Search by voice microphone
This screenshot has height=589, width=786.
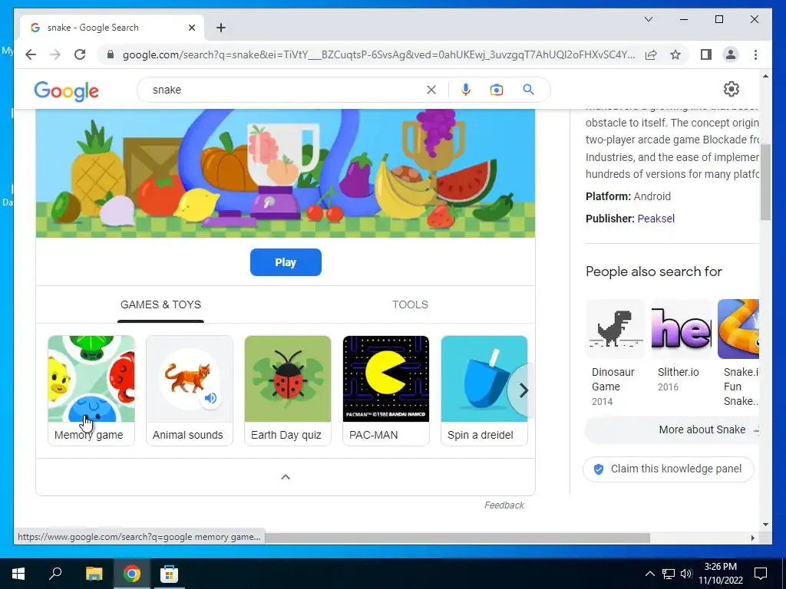(x=466, y=90)
